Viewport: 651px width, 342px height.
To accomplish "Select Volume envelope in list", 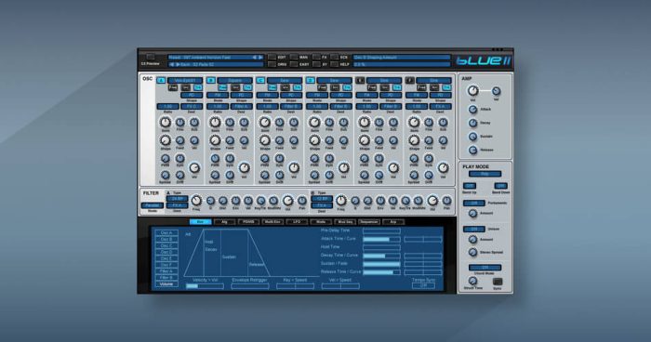I will pyautogui.click(x=166, y=283).
